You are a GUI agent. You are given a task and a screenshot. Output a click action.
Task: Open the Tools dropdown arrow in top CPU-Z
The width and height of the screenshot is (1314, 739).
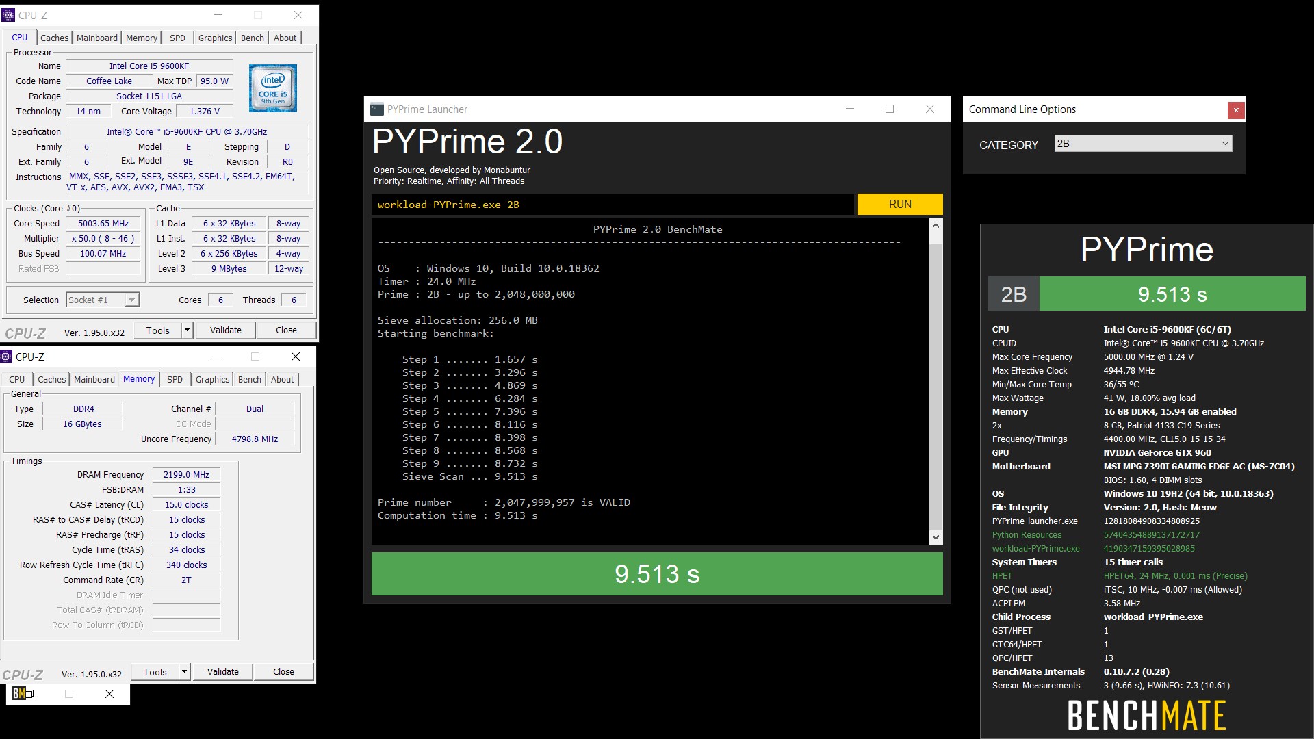pyautogui.click(x=187, y=330)
